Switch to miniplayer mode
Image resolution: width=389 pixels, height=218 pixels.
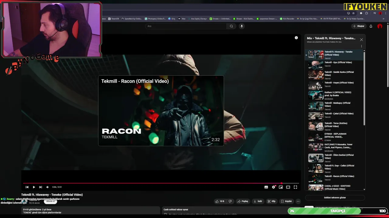pyautogui.click(x=281, y=187)
